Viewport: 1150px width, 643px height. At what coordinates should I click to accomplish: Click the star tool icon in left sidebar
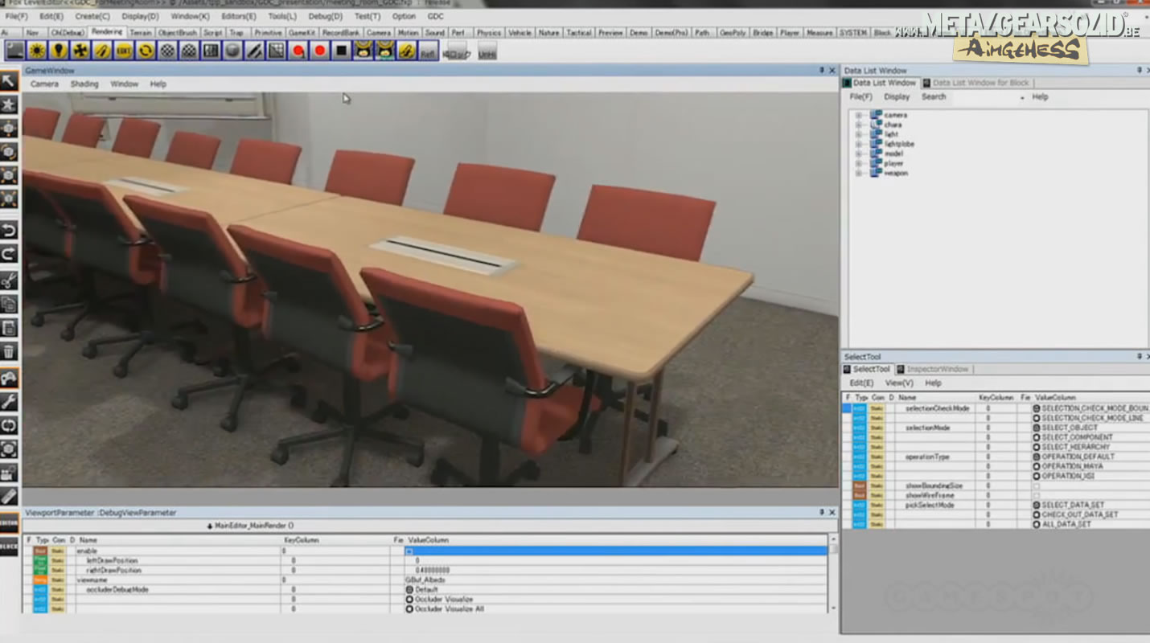click(9, 104)
